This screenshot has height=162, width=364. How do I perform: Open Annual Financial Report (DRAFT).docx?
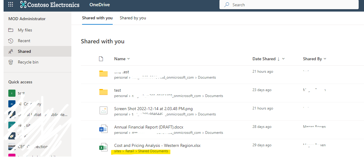(x=149, y=127)
